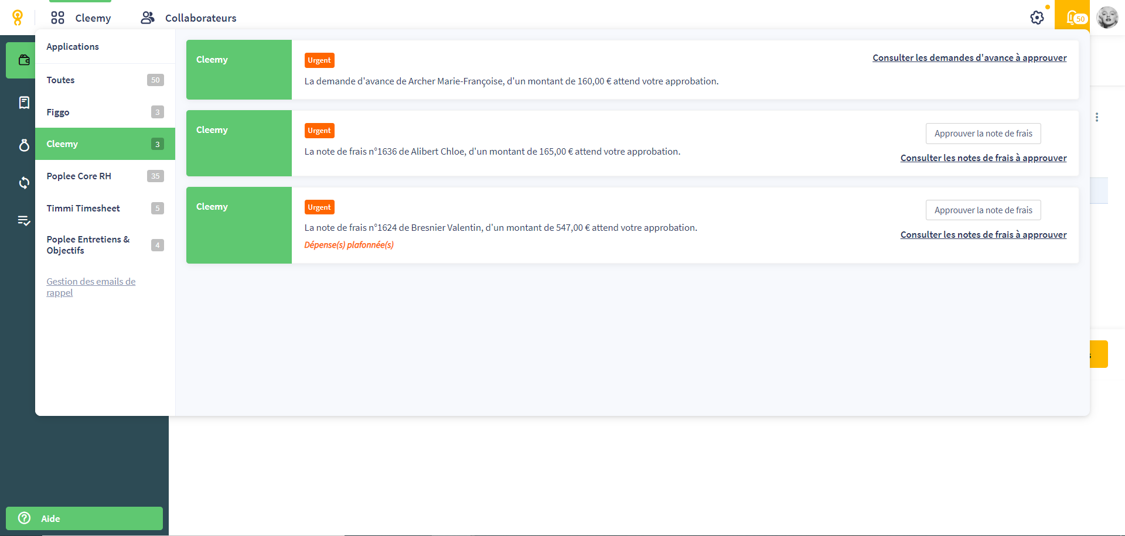Open the Collaborateurs people icon

148,18
